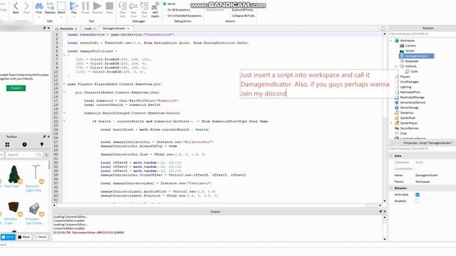The image size is (456, 256).
Task: Toggle the Archivable checkbox
Action: click(418, 194)
